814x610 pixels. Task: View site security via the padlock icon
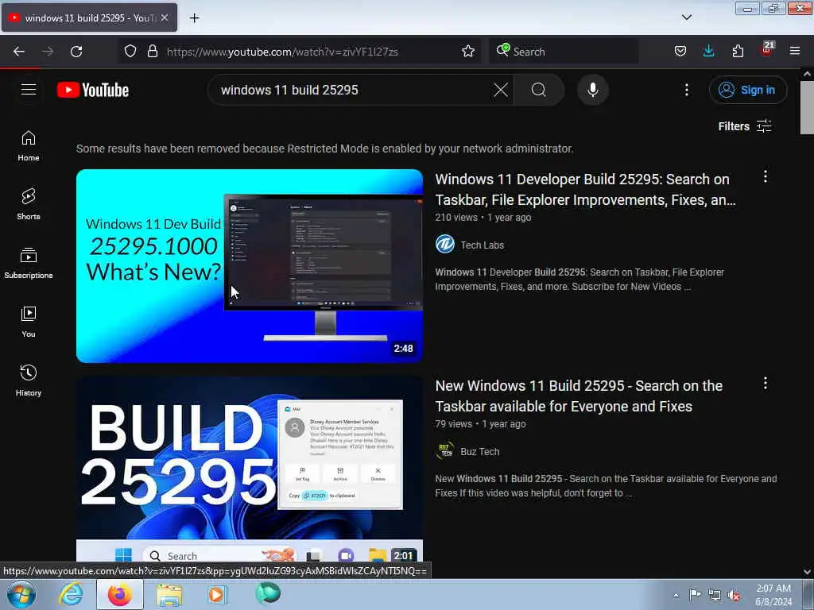(x=152, y=52)
